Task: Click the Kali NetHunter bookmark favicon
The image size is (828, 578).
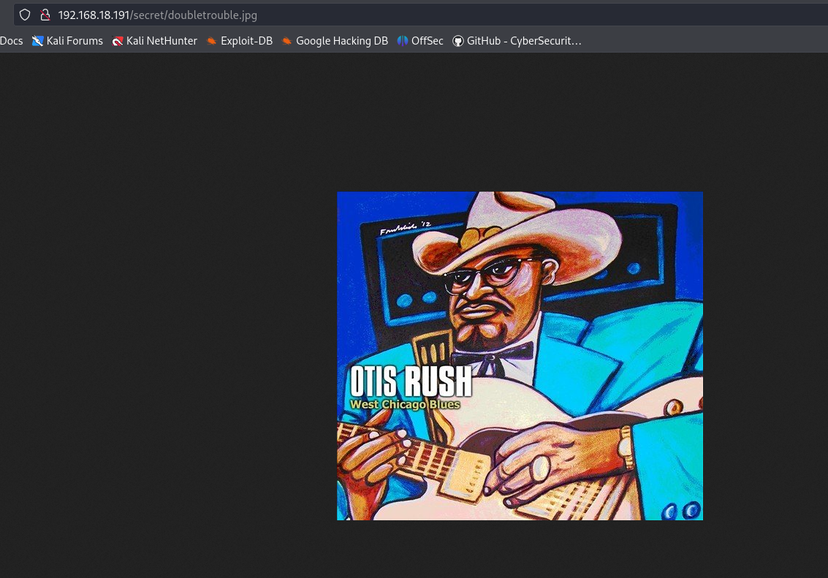Action: coord(118,41)
